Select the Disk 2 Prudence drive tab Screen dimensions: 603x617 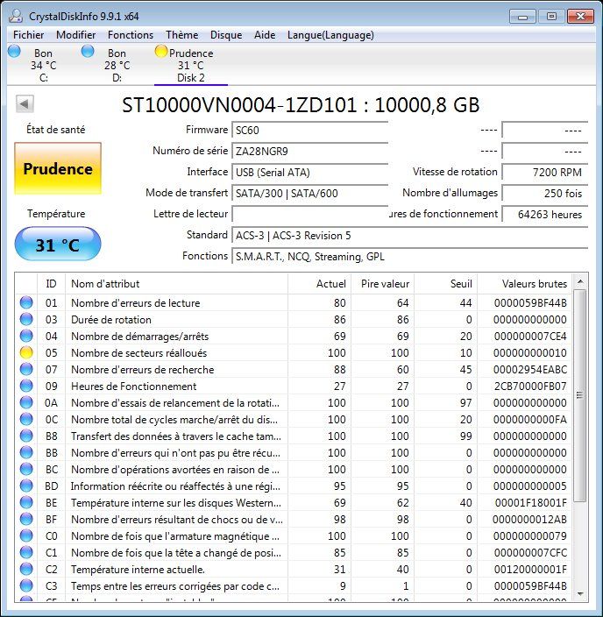click(x=191, y=65)
